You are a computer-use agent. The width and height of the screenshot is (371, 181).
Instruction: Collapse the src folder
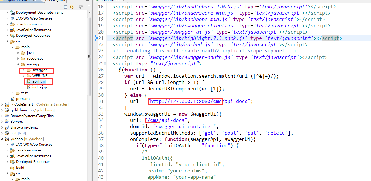pyautogui.click(x=7, y=41)
